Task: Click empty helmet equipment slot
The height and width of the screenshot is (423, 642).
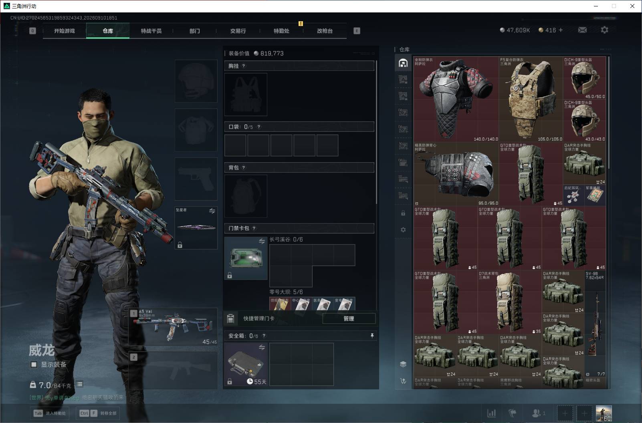Action: (196, 81)
